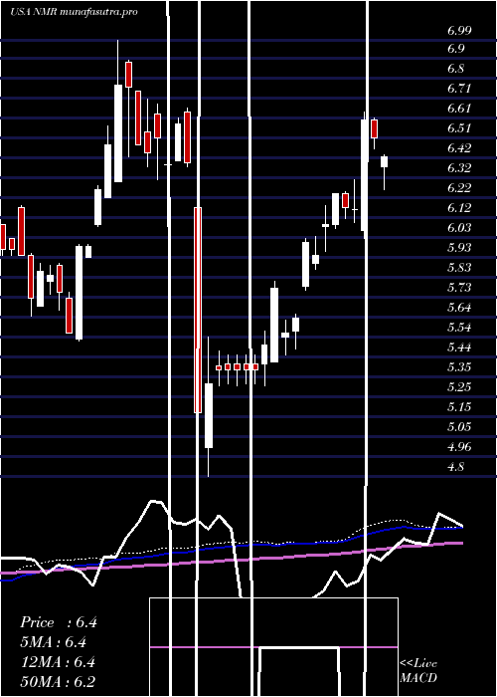Click the '12MA : 6.4' readout
The image size is (497, 697).
(59, 662)
